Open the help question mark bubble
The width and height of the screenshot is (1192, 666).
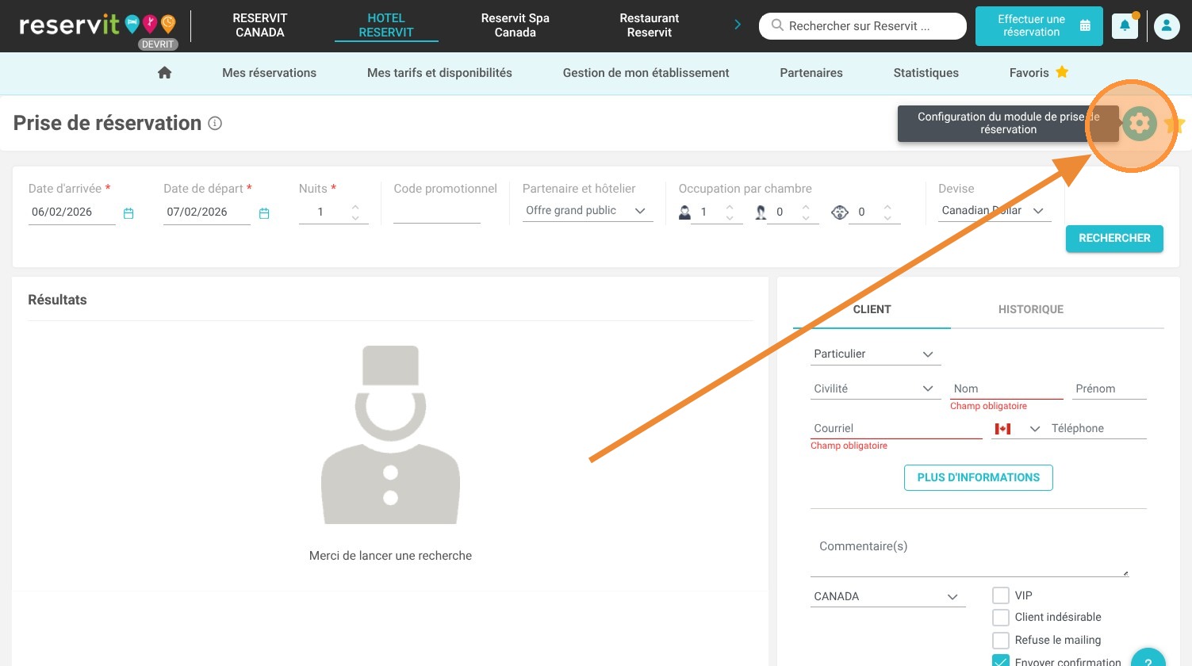click(x=1148, y=660)
